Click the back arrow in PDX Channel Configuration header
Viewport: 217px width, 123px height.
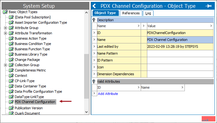(x=94, y=6)
